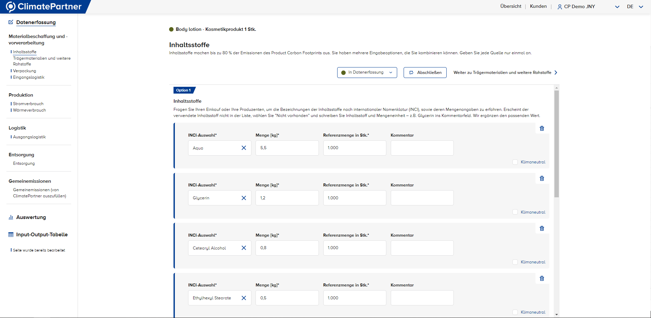Viewport: 651px width, 318px height.
Task: Open Kunden in the top navigation
Action: 538,6
